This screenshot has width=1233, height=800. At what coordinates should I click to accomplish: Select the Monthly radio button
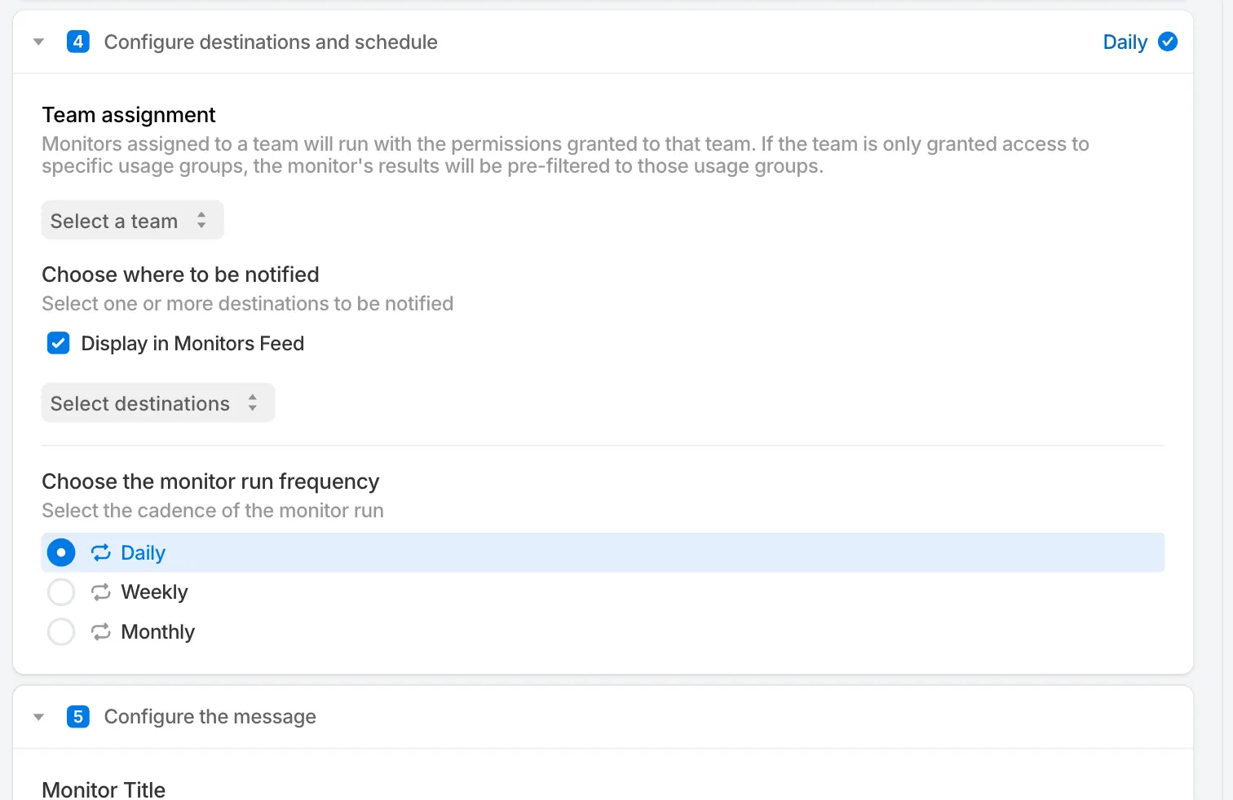coord(61,632)
